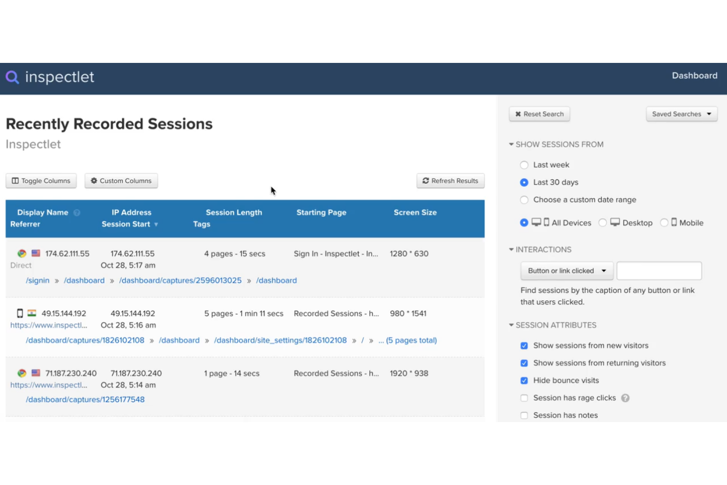The width and height of the screenshot is (727, 485).
Task: Click the rage clicks help question icon
Action: tap(625, 398)
